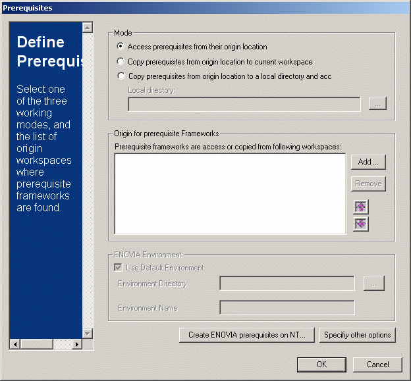Image resolution: width=411 pixels, height=381 pixels.
Task: Click the Remove workspace button
Action: pos(368,184)
